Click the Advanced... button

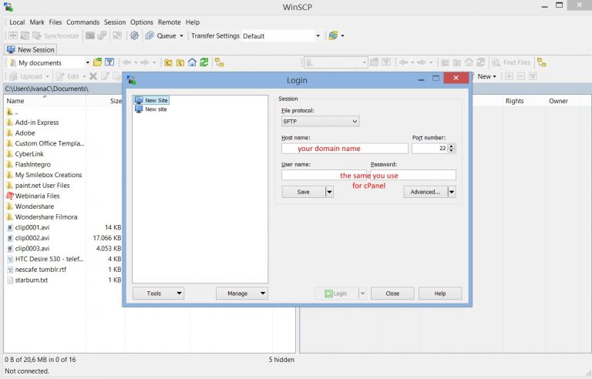[425, 192]
